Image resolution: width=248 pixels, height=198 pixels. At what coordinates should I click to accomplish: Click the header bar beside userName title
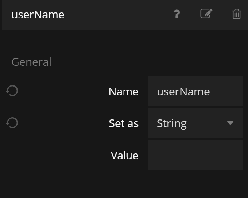coord(117,15)
